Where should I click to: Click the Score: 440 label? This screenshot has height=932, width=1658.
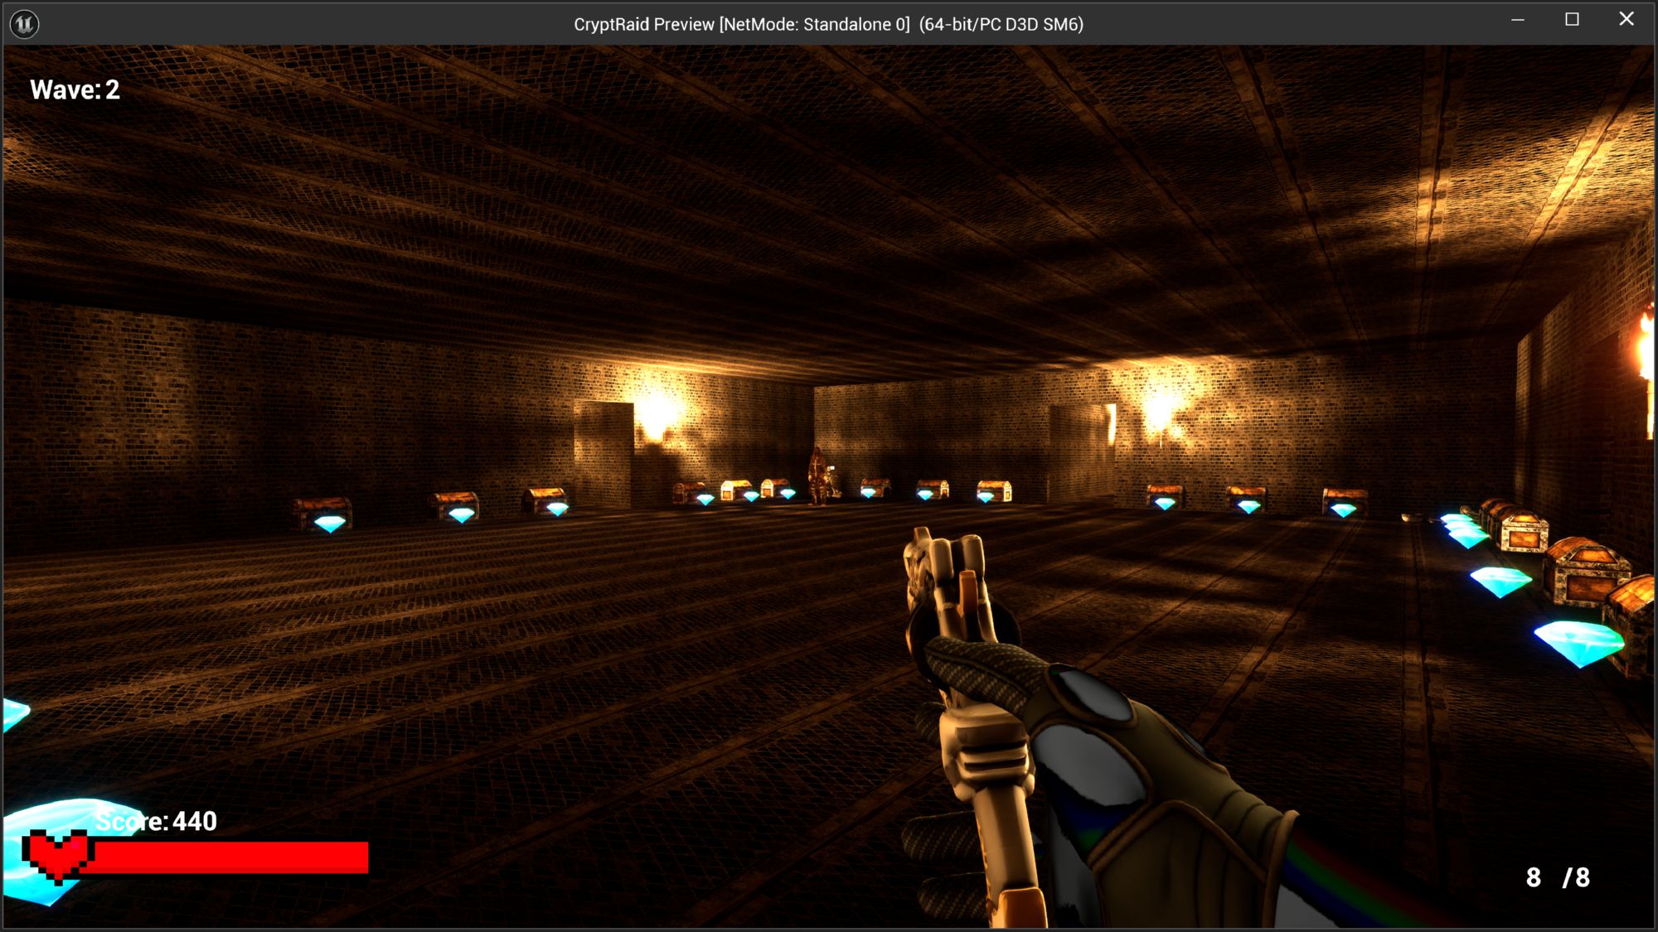[156, 821]
